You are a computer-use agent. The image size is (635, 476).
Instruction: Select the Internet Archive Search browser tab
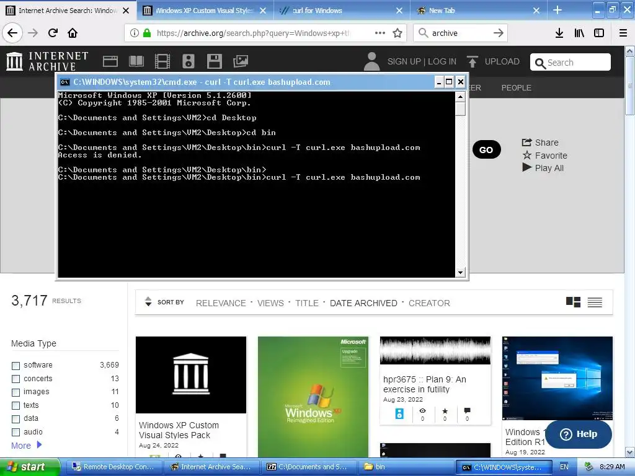point(68,11)
